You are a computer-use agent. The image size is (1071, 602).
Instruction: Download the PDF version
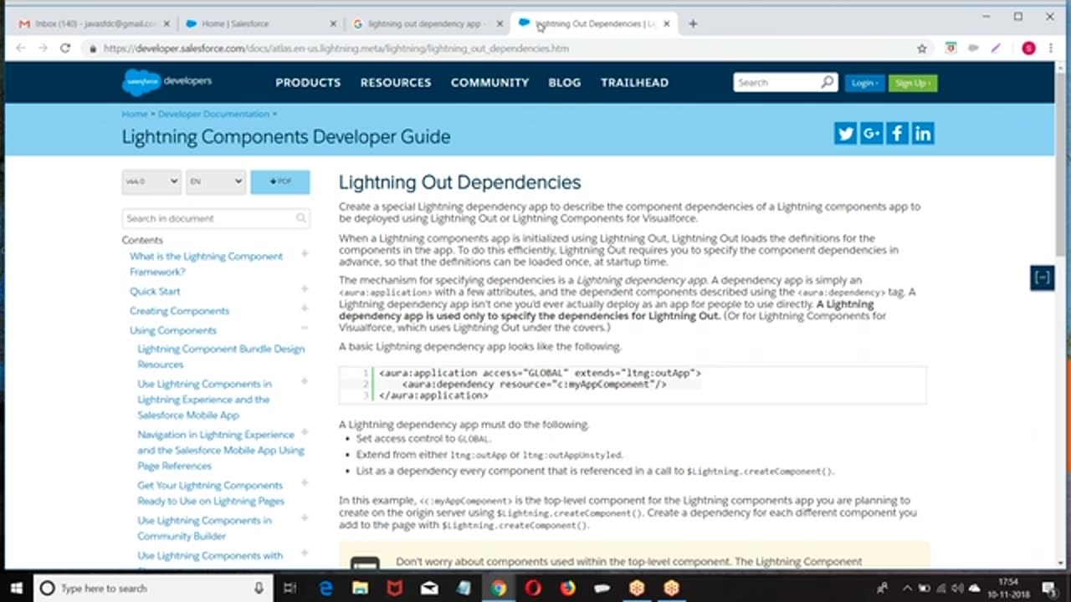pos(280,181)
